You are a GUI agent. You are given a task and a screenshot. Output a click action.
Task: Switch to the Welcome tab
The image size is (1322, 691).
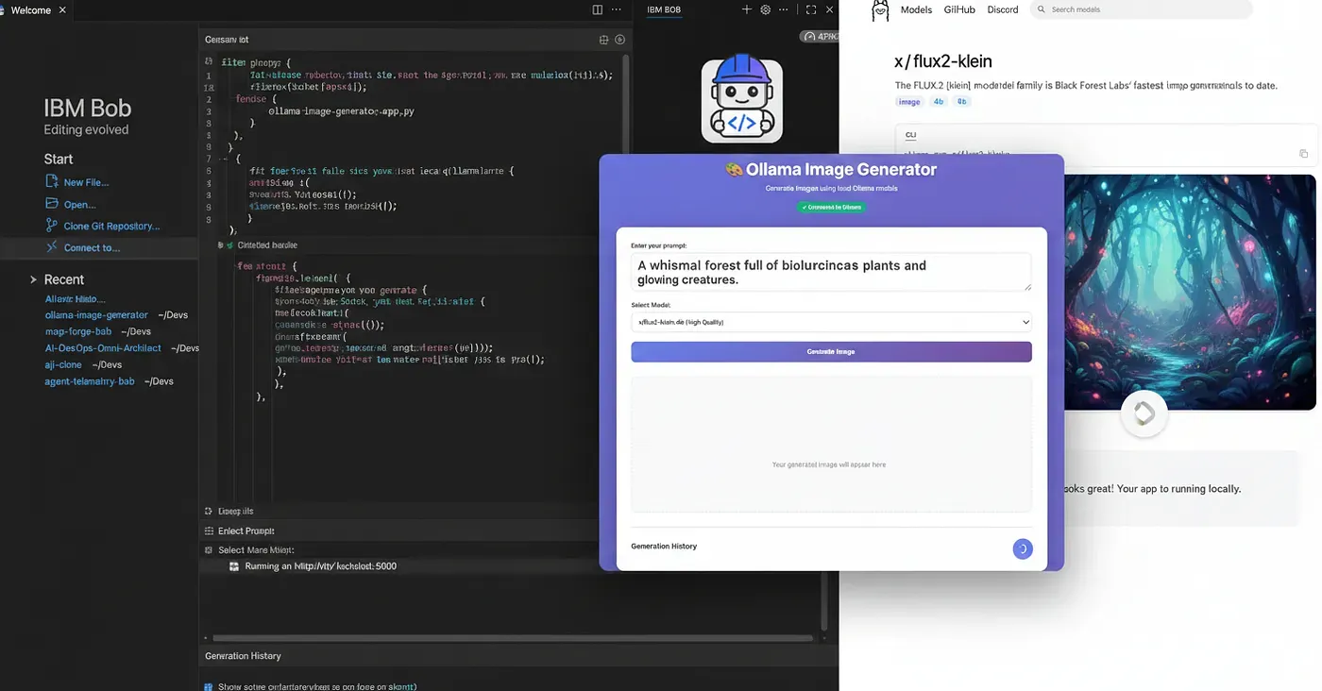(31, 9)
